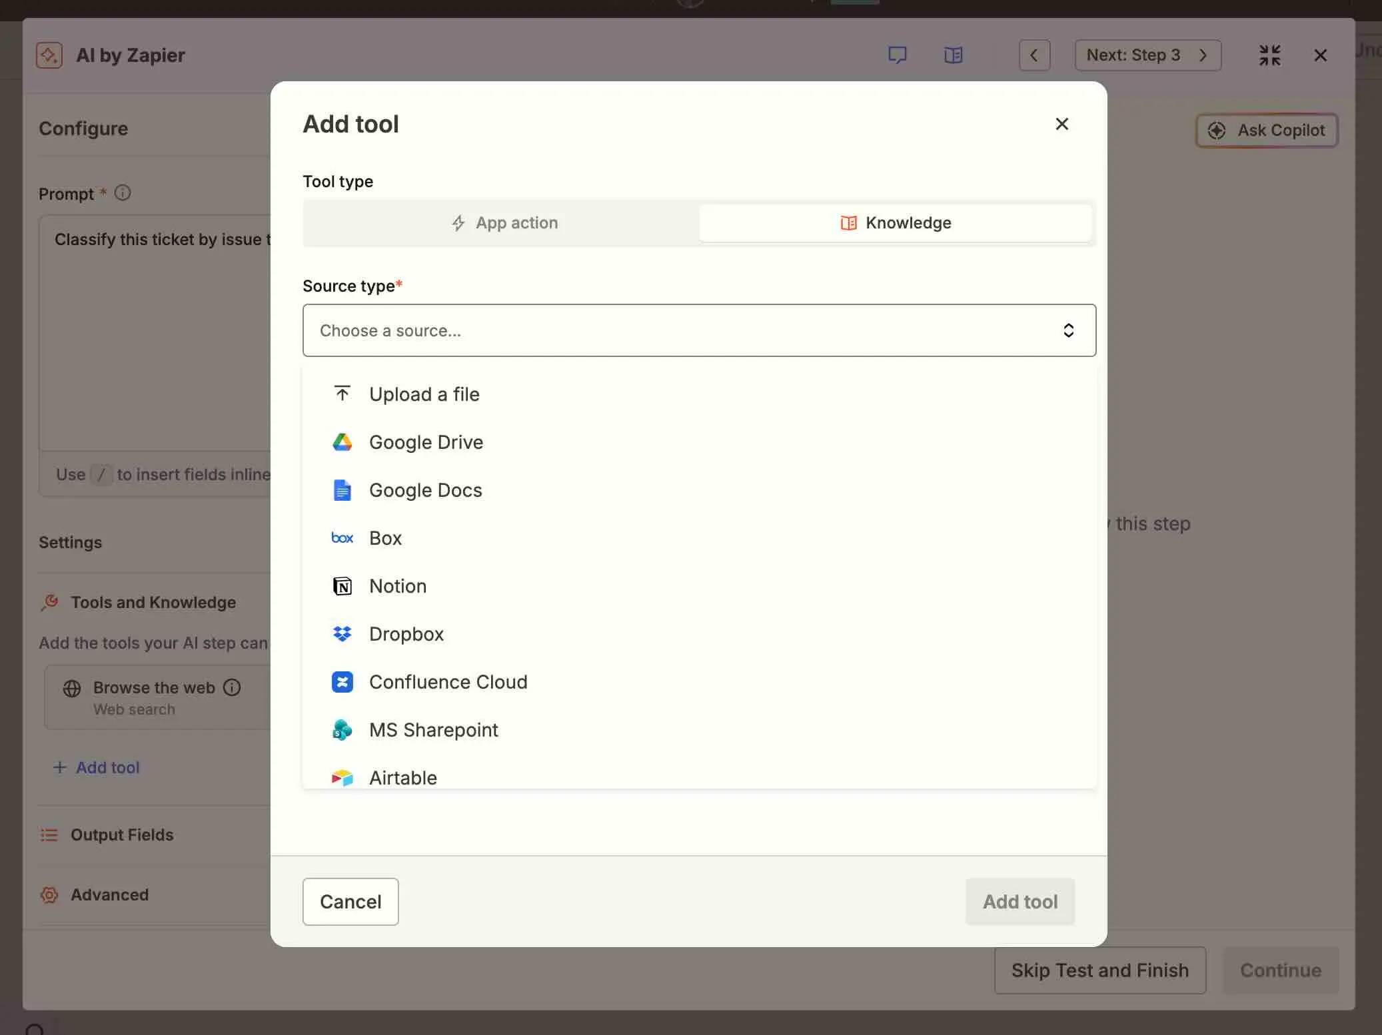The width and height of the screenshot is (1382, 1035).
Task: Click the Airtable icon
Action: (342, 777)
